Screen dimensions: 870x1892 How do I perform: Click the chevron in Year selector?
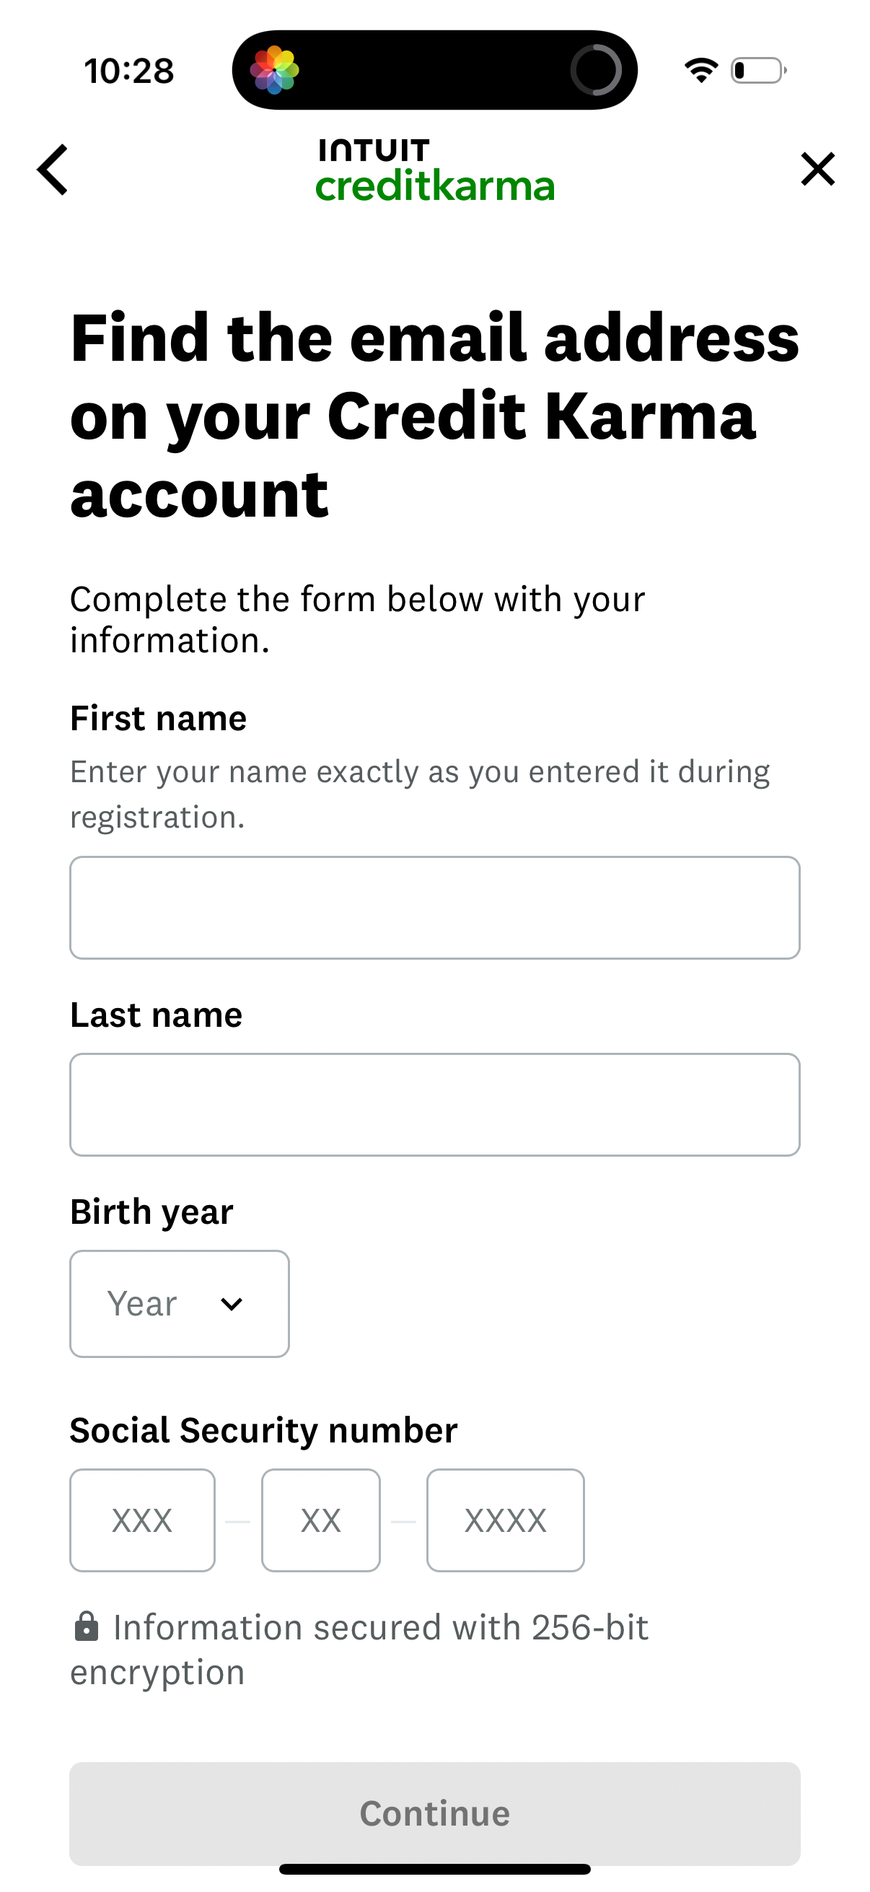232,1305
